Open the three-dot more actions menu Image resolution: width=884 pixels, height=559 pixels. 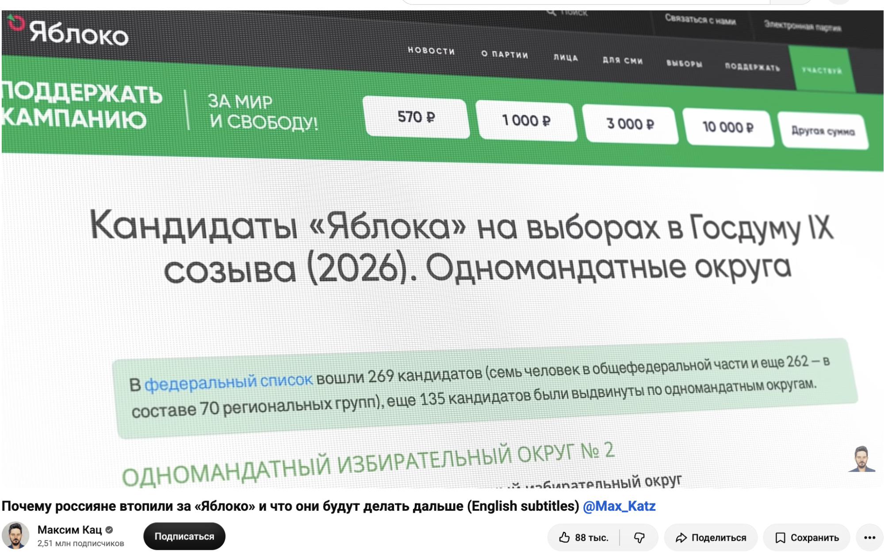point(869,537)
